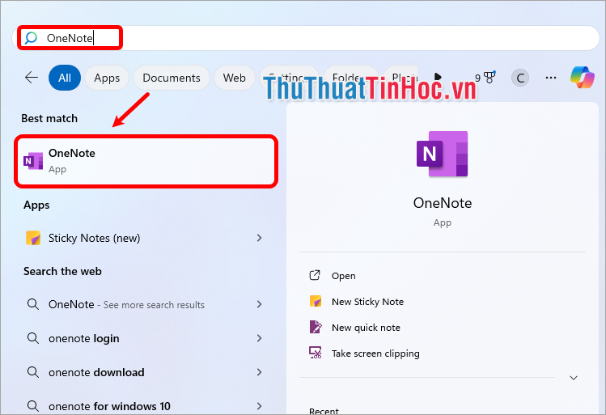Click the New quick note pen icon
This screenshot has width=606, height=415.
point(316,327)
